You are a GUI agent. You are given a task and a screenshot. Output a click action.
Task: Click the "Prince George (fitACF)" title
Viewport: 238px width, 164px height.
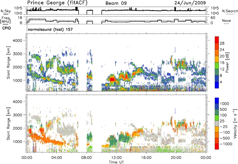click(x=57, y=3)
